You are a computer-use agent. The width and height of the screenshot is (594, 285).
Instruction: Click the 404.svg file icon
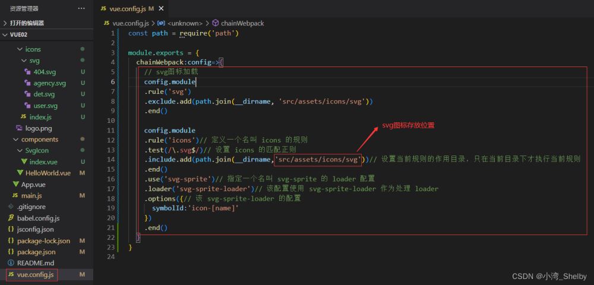28,72
